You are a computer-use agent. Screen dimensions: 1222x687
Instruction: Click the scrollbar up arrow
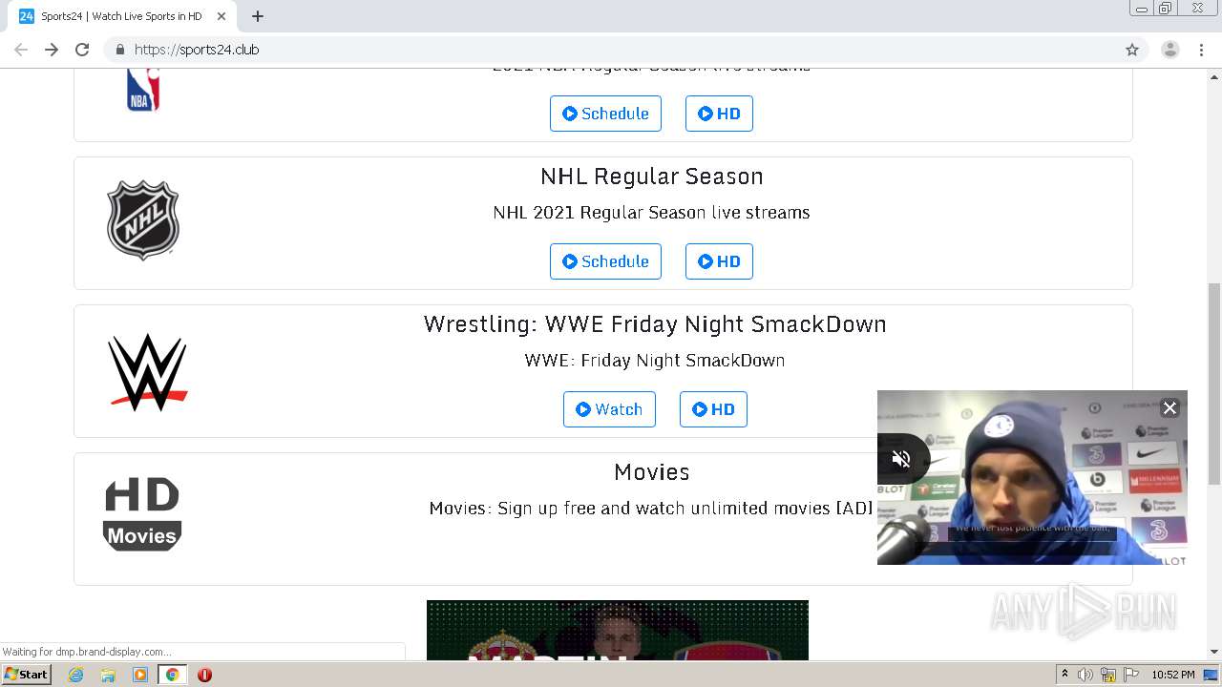click(1214, 75)
